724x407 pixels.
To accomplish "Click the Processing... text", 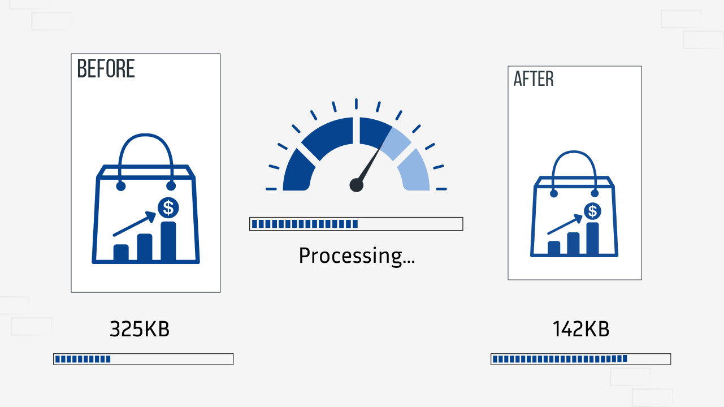I will [357, 256].
